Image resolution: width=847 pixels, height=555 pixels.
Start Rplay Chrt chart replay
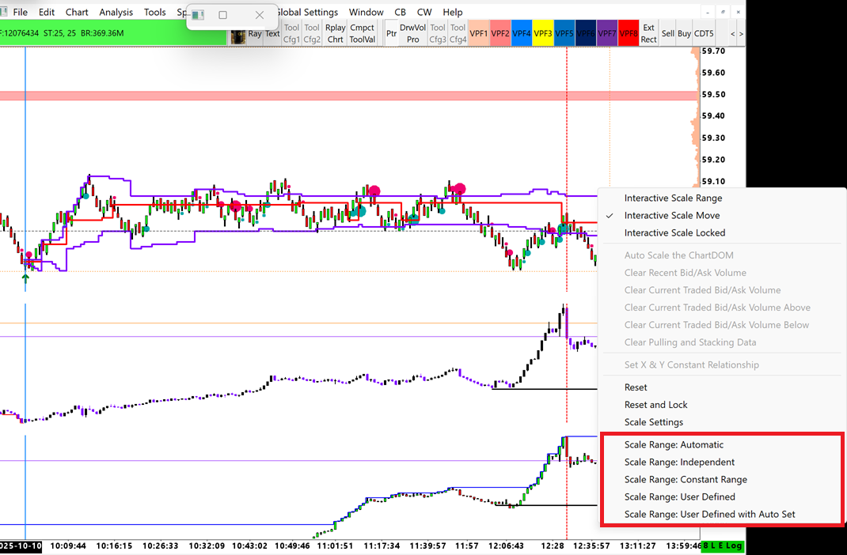click(x=335, y=33)
